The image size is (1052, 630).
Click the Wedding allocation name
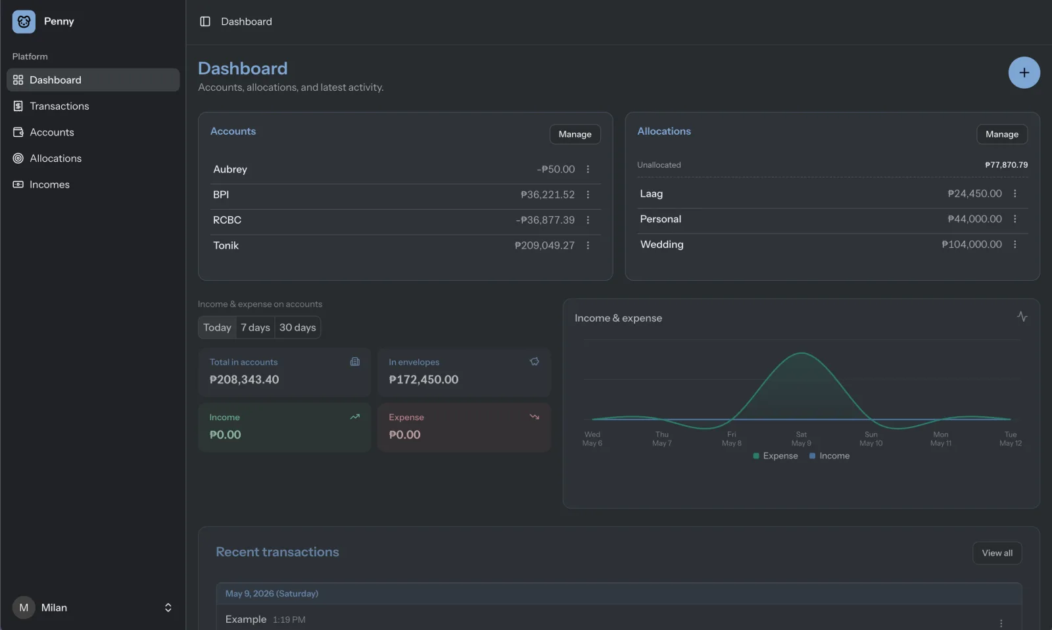point(661,245)
